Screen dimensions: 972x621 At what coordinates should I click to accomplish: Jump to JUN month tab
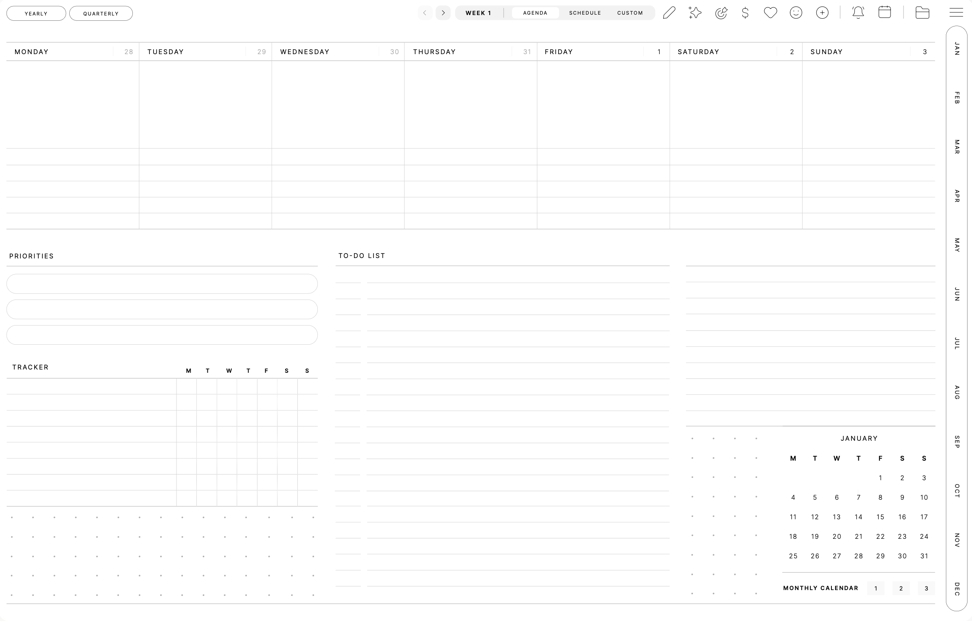pyautogui.click(x=957, y=295)
